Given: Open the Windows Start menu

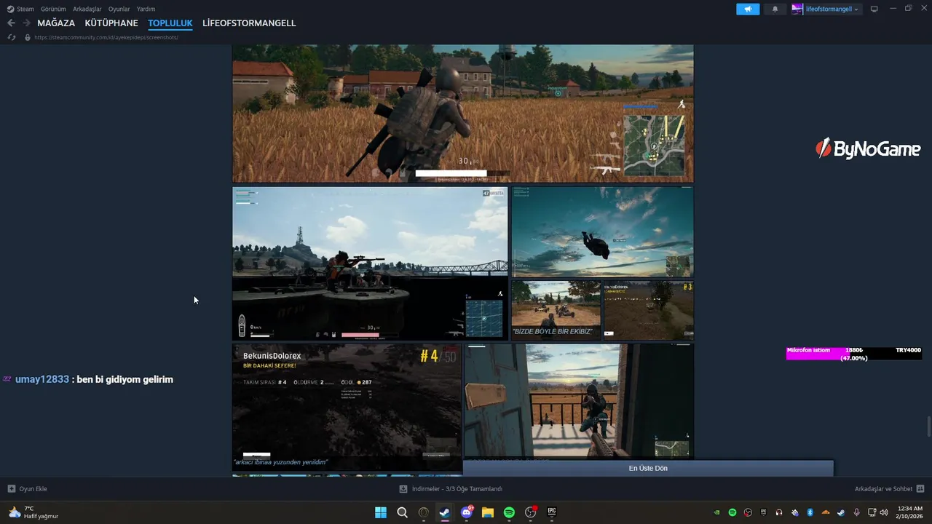Looking at the screenshot, I should click(x=381, y=512).
